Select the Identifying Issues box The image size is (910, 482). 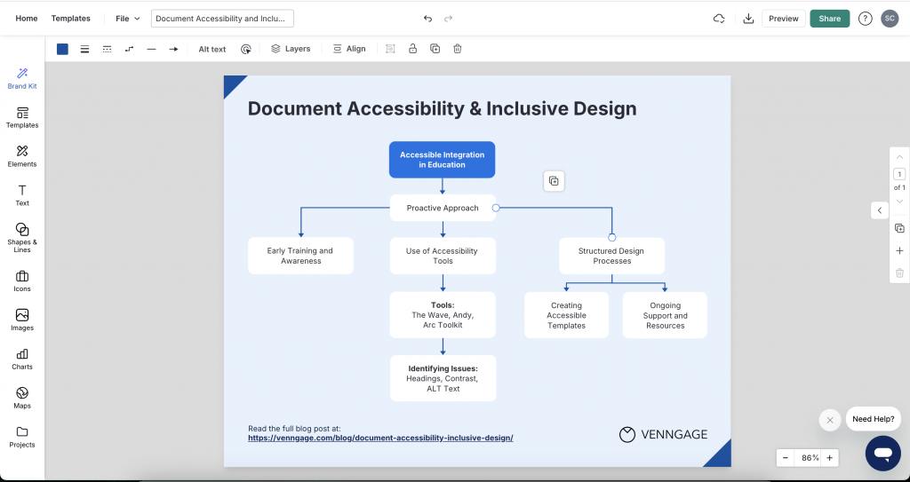[x=443, y=378]
